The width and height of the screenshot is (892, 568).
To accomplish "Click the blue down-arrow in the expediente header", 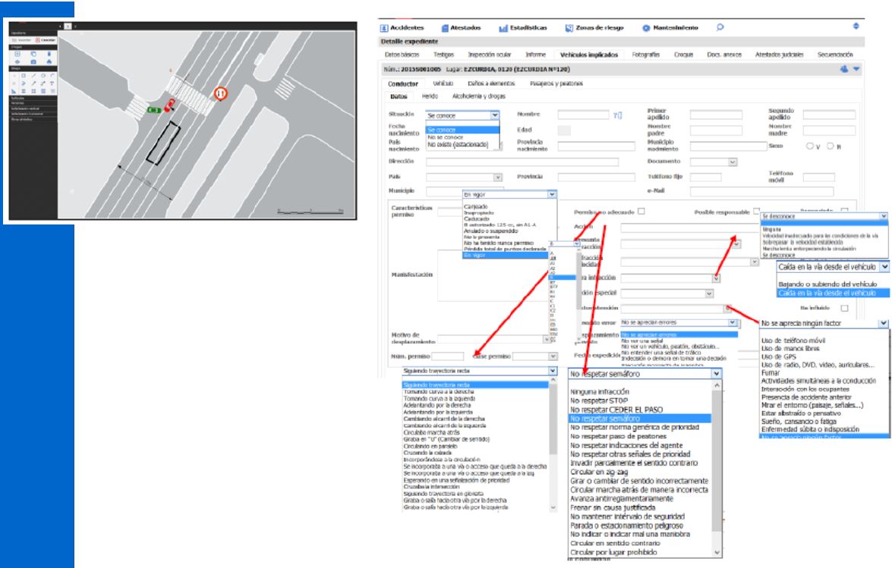I will (856, 69).
